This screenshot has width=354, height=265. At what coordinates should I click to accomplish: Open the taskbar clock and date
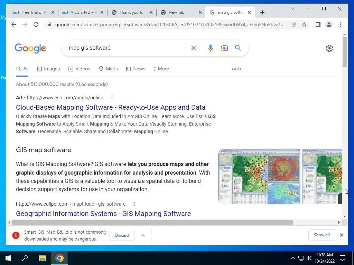pyautogui.click(x=324, y=258)
